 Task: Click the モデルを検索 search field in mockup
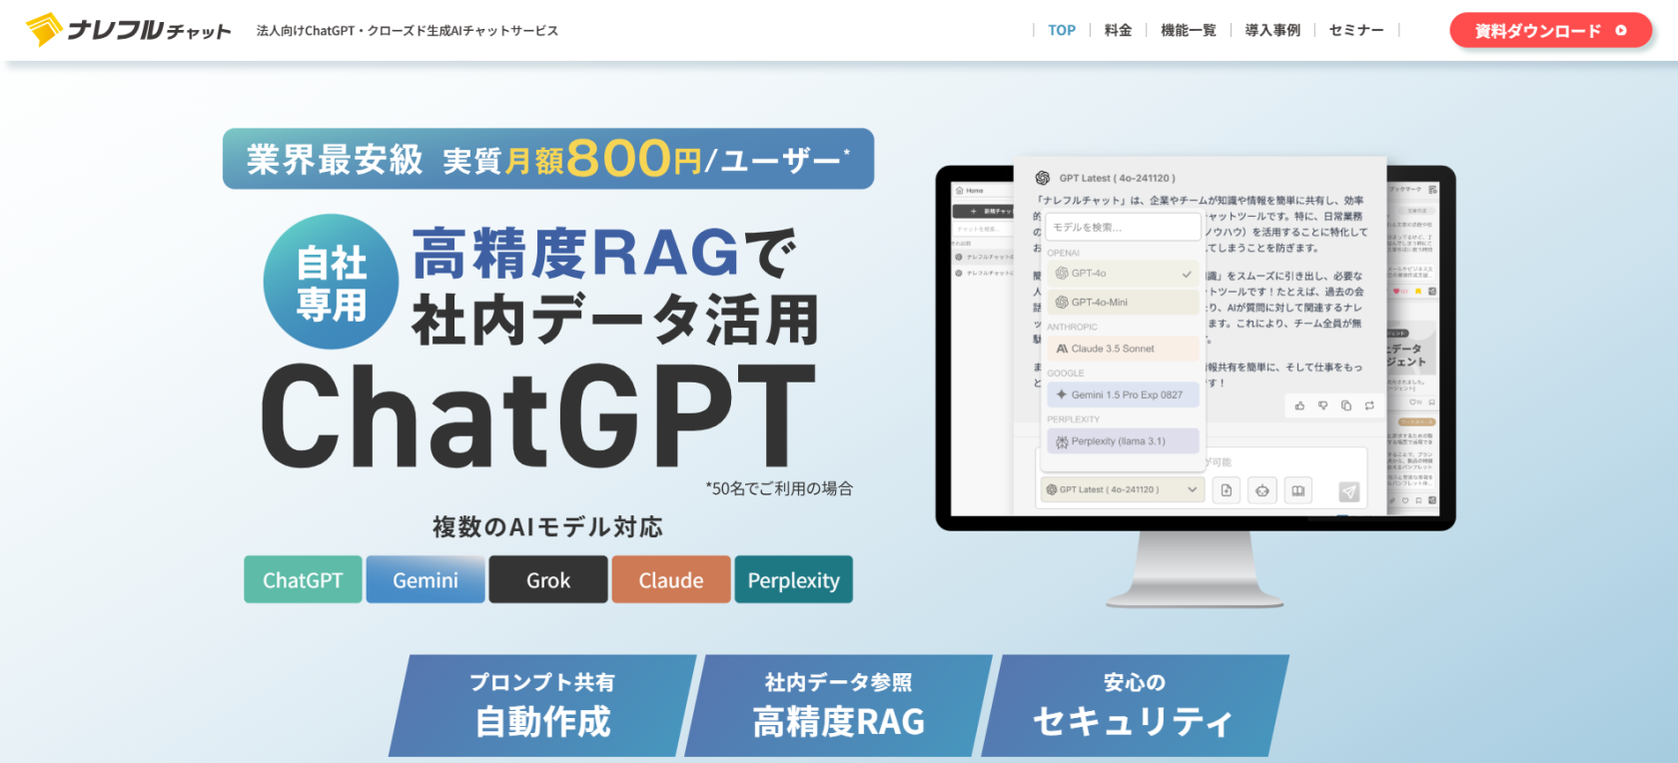click(x=1124, y=228)
